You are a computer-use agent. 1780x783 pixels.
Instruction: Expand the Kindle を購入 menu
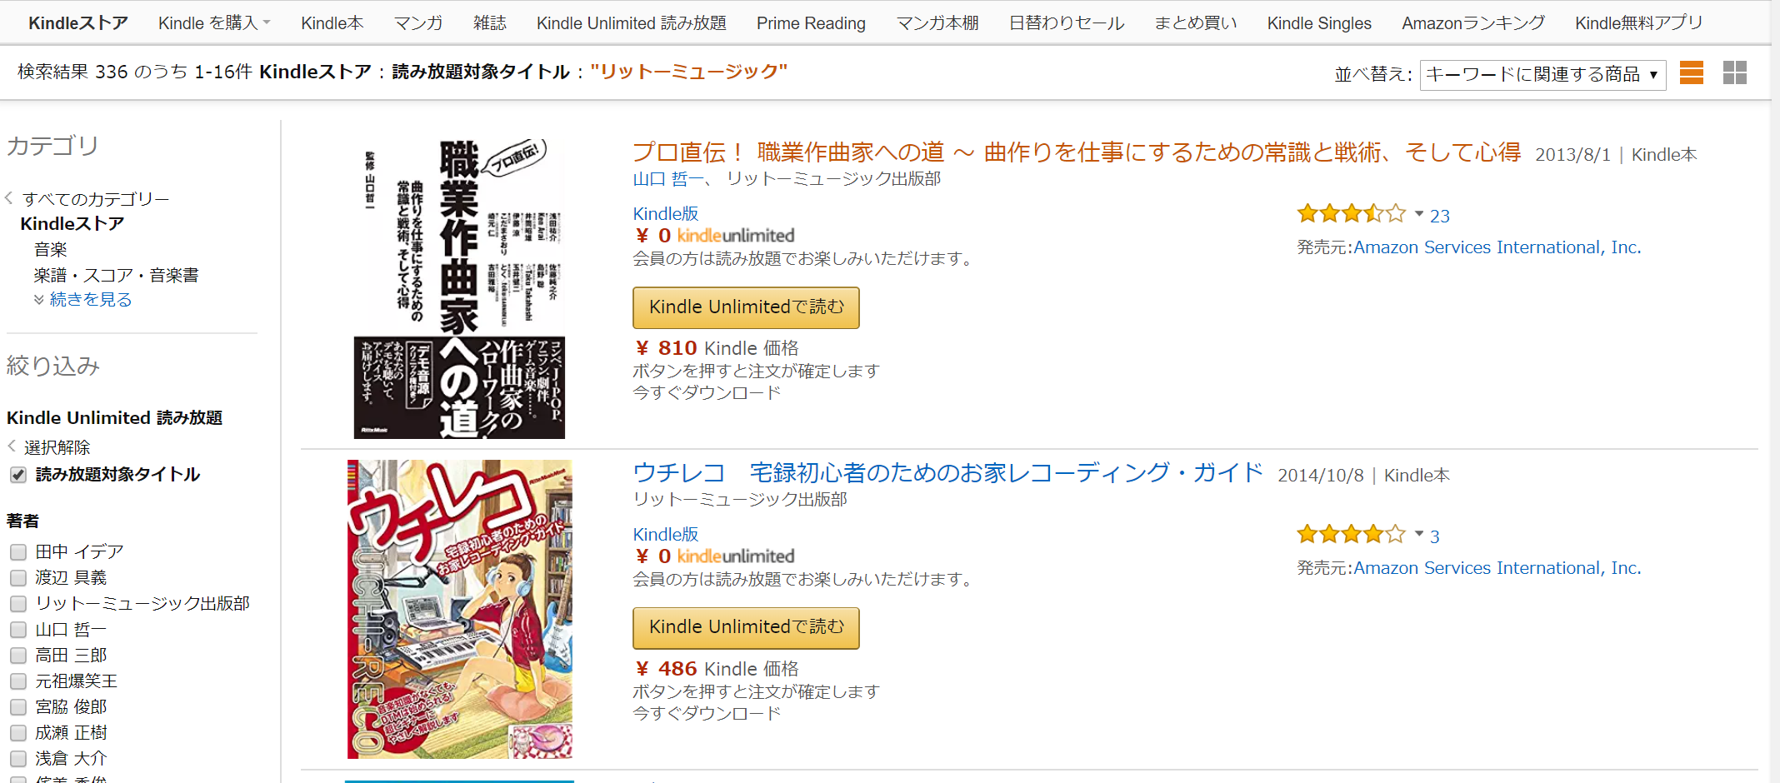(213, 23)
